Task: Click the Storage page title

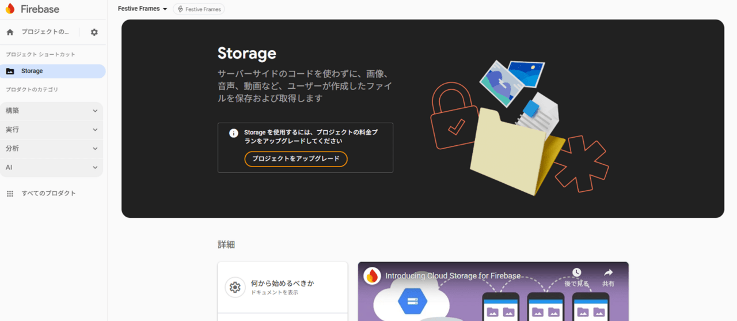Action: (x=247, y=54)
